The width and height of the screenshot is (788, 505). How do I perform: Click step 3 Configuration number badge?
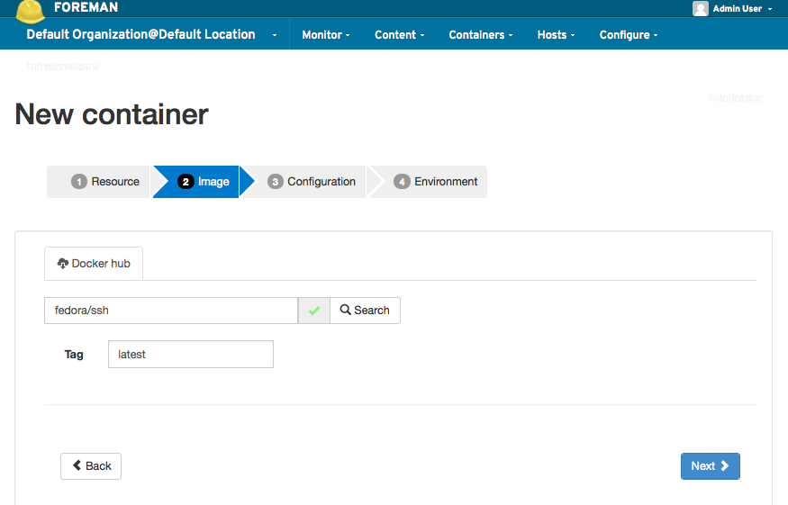[x=276, y=182]
